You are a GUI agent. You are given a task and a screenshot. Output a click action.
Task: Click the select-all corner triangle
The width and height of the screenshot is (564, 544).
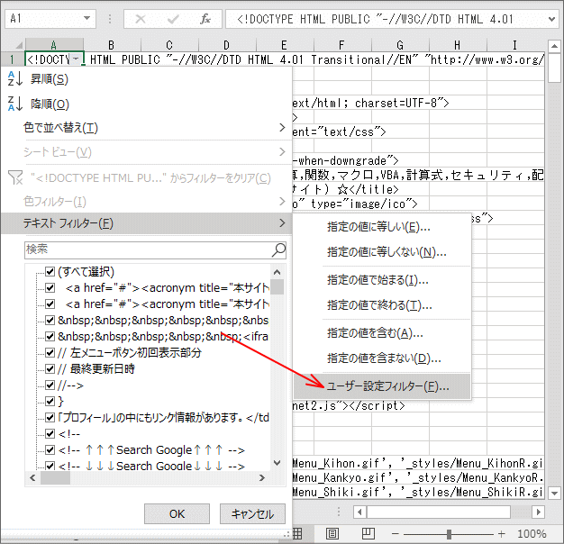click(19, 45)
